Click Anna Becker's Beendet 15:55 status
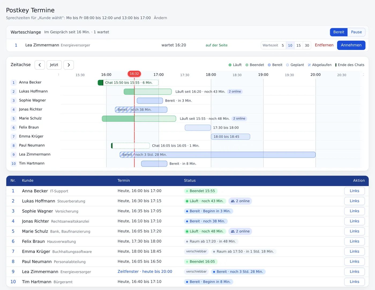Screen dimensions: 375x290 click(x=201, y=191)
